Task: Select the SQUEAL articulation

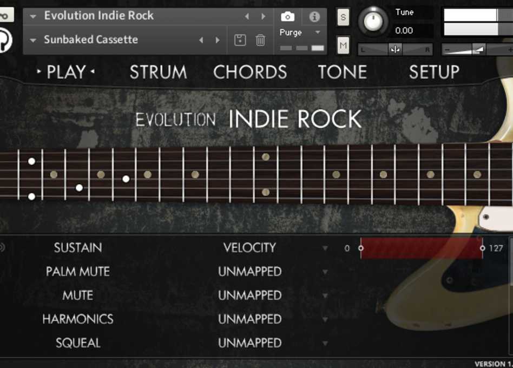Action: 78,343
